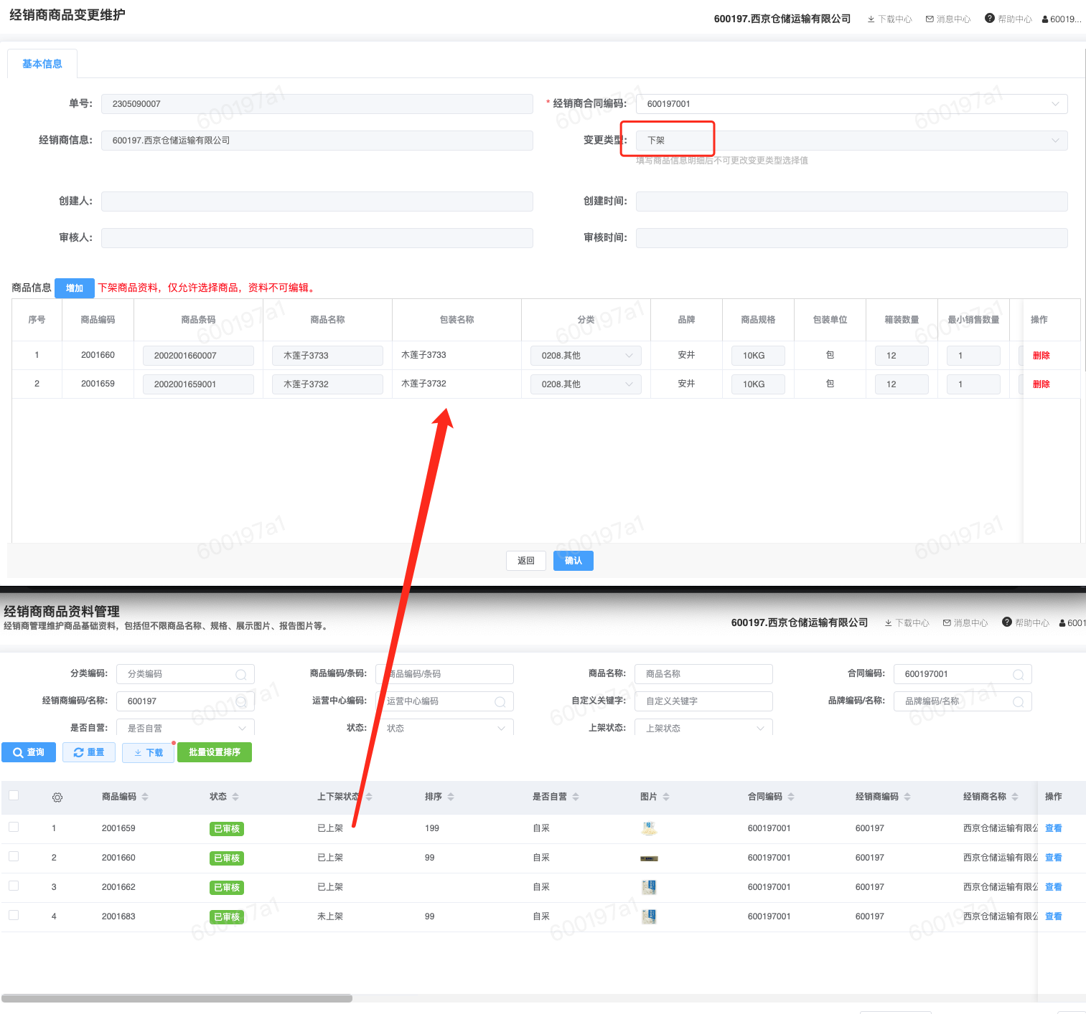Click search icon in 分类编码 field
Image resolution: width=1086 pixels, height=1014 pixels.
pyautogui.click(x=241, y=675)
